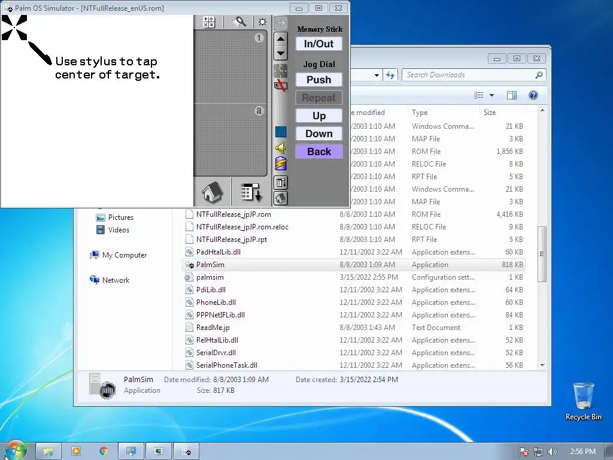Toggle the preview pane icon
The width and height of the screenshot is (613, 460).
(x=512, y=95)
